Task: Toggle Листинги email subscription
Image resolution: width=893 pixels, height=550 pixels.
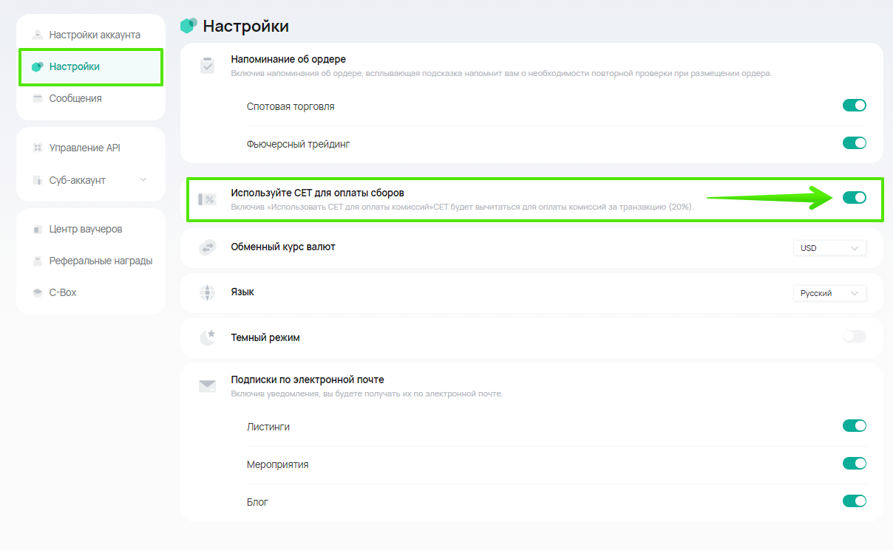Action: tap(855, 426)
